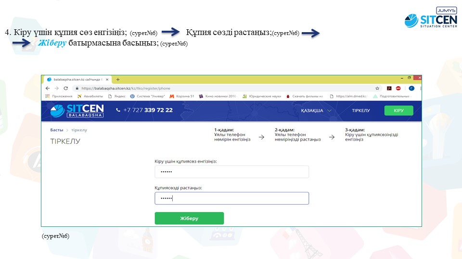Expand the ҚАЗАҚША language dropdown
Screen dimensions: 462x259
point(316,110)
